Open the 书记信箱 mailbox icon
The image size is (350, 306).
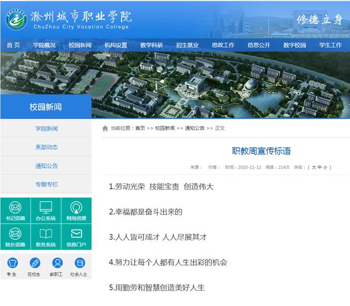pyautogui.click(x=15, y=208)
